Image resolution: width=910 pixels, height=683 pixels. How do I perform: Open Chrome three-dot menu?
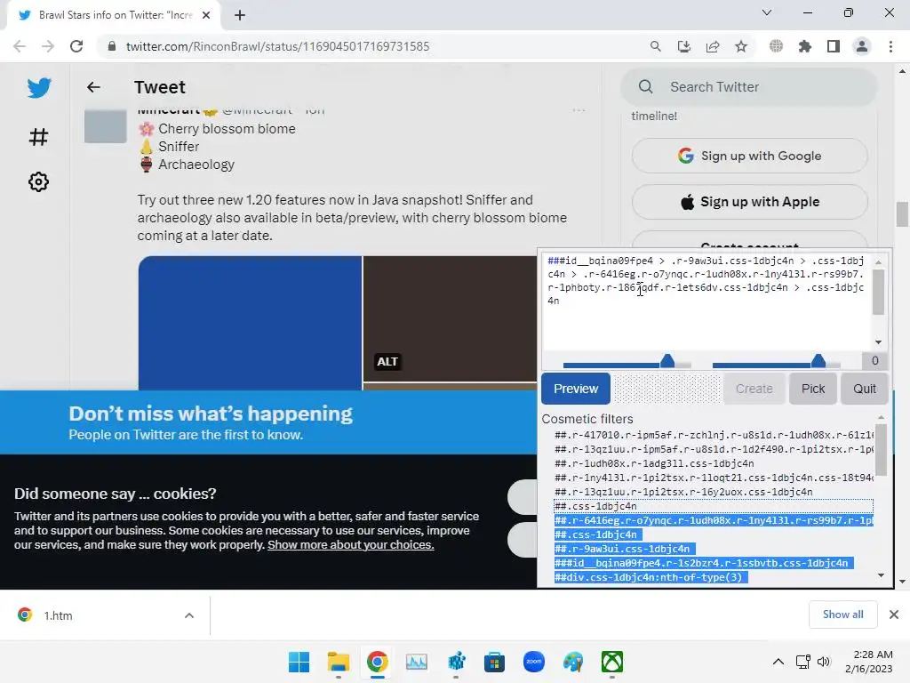coord(890,46)
